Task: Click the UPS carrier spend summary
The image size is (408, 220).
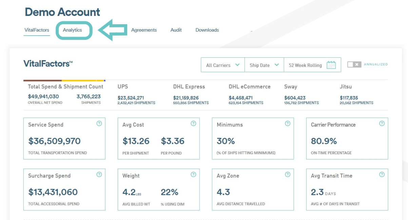Action: [x=136, y=95]
